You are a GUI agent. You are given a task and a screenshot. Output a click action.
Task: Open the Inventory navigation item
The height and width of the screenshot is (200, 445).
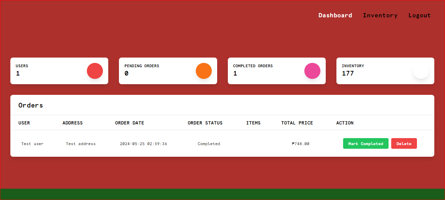click(x=380, y=15)
